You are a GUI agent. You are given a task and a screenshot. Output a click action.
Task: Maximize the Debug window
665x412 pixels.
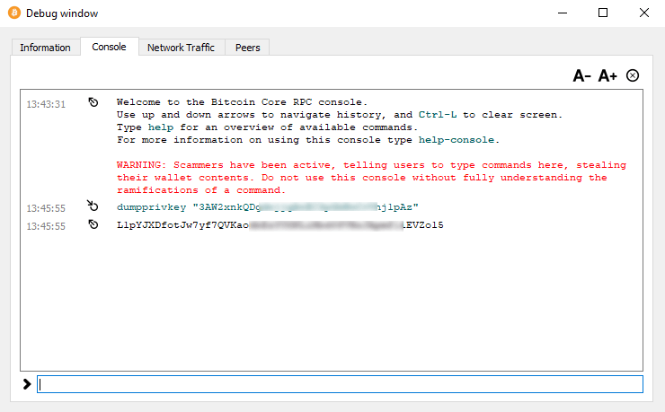pos(603,13)
